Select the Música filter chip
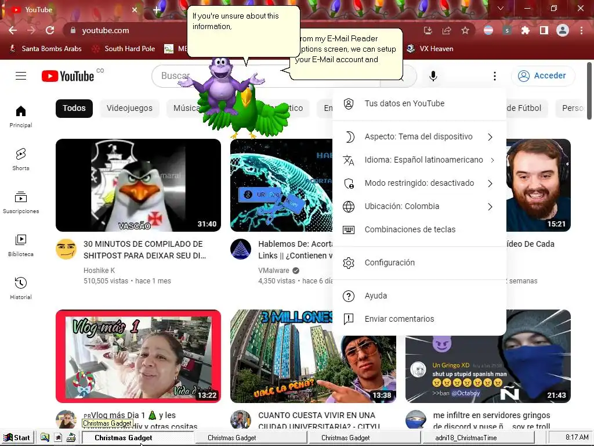 (x=184, y=108)
